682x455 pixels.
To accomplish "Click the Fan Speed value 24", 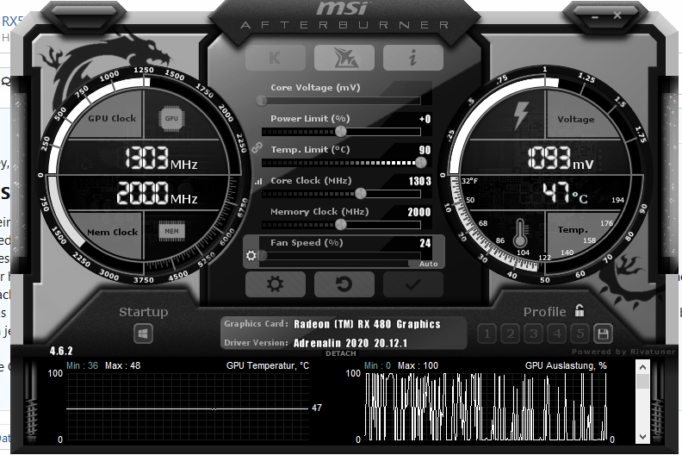I will (425, 243).
